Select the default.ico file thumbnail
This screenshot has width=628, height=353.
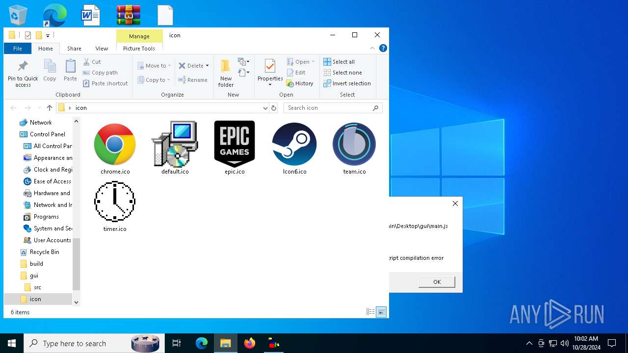coord(175,148)
